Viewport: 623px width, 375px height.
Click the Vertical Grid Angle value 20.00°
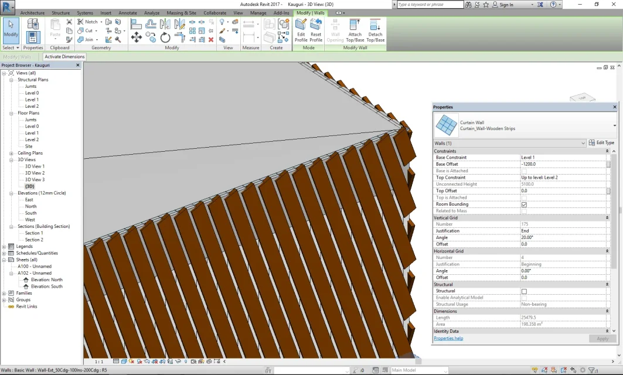pos(563,237)
